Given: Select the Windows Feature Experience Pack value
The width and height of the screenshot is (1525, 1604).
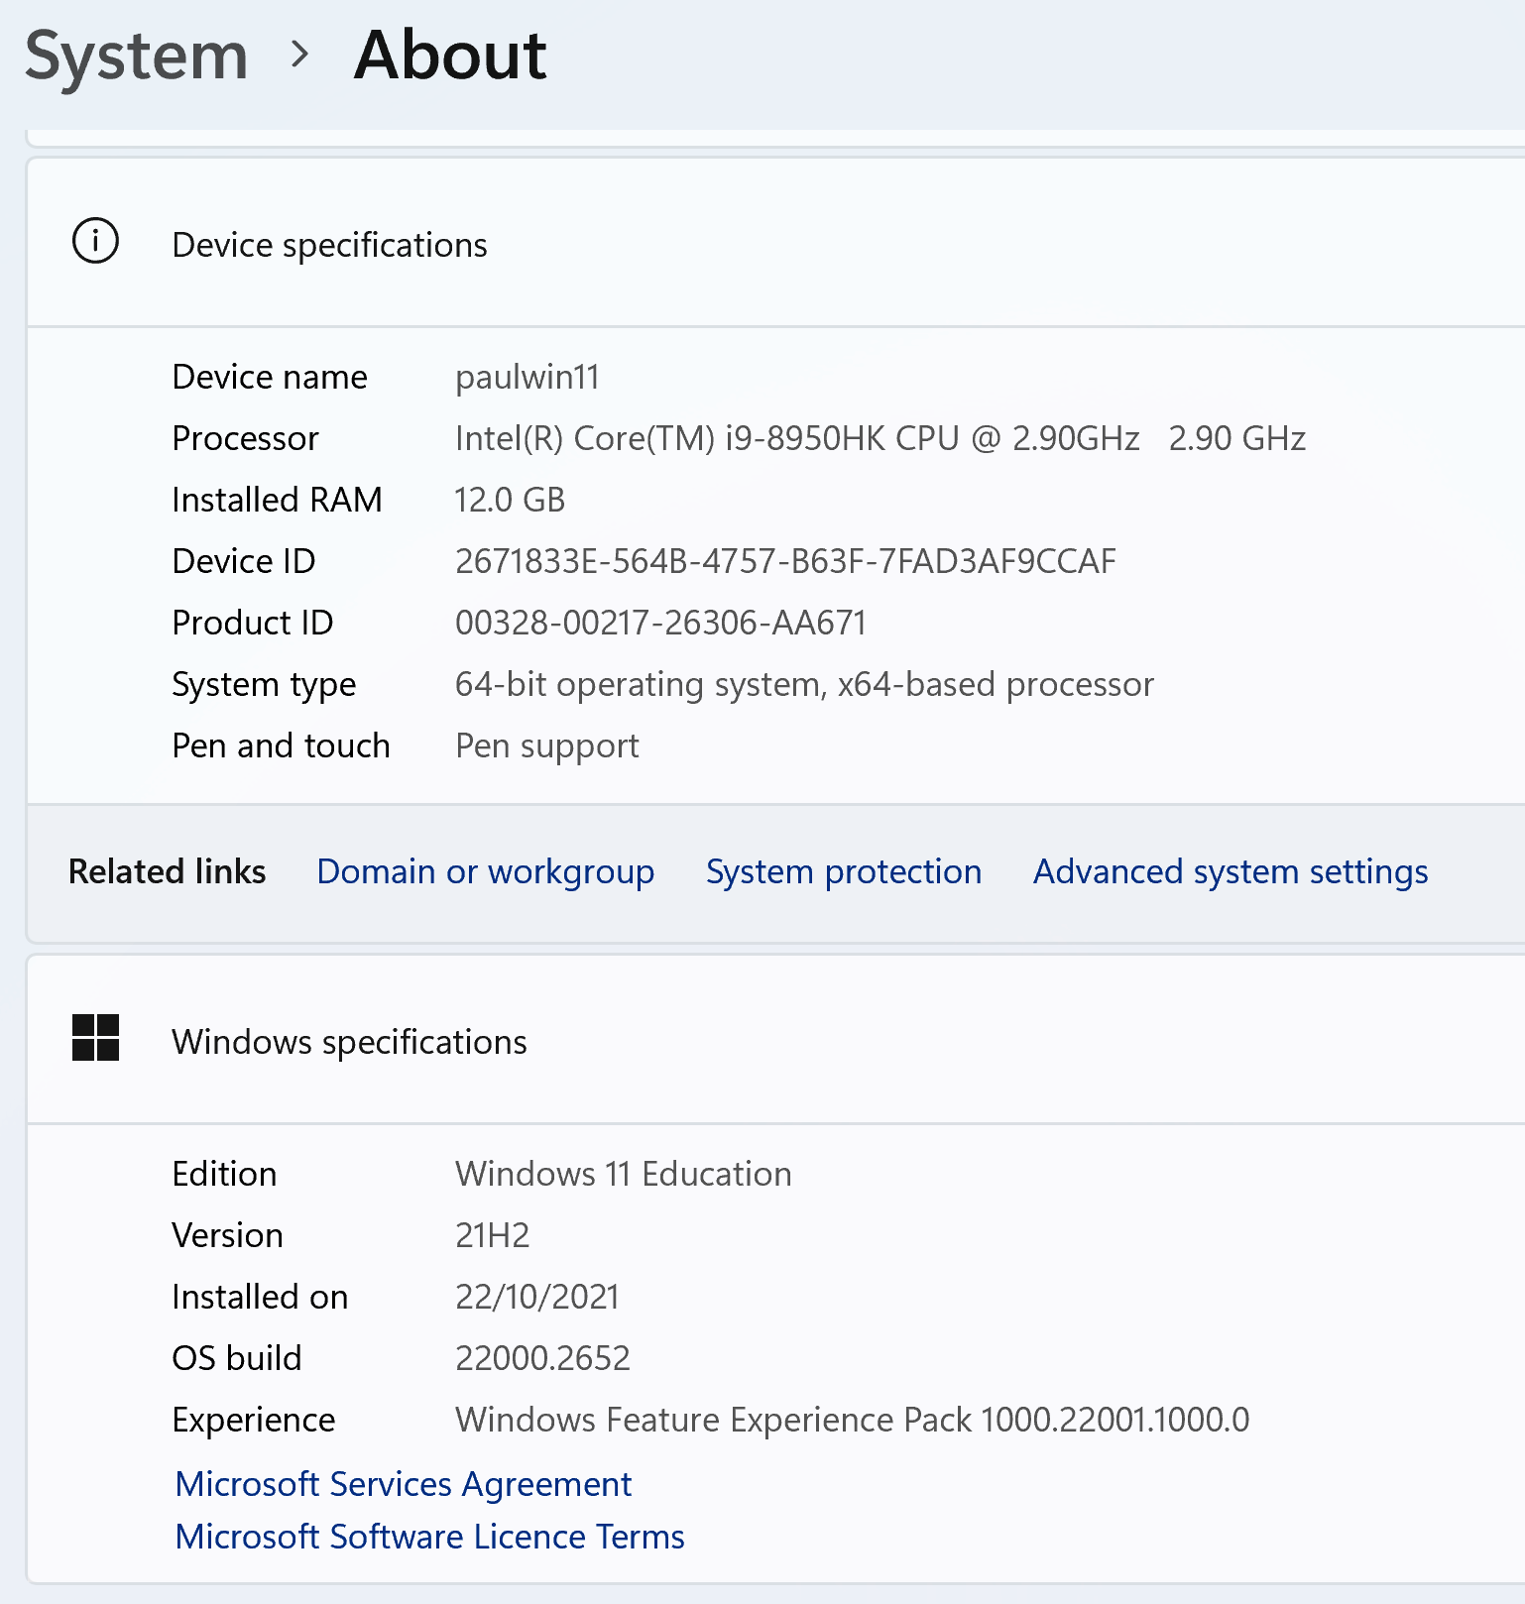Looking at the screenshot, I should pyautogui.click(x=853, y=1420).
